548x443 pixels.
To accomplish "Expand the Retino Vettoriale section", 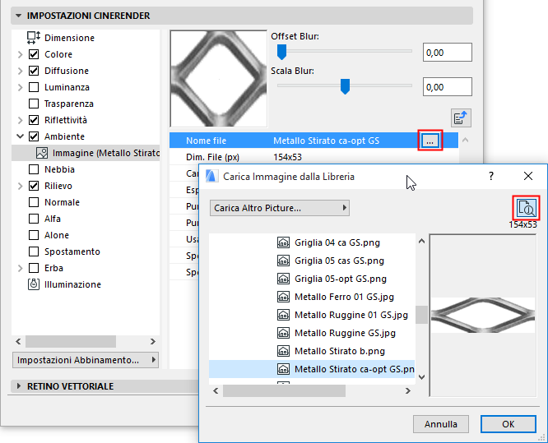I will 19,386.
